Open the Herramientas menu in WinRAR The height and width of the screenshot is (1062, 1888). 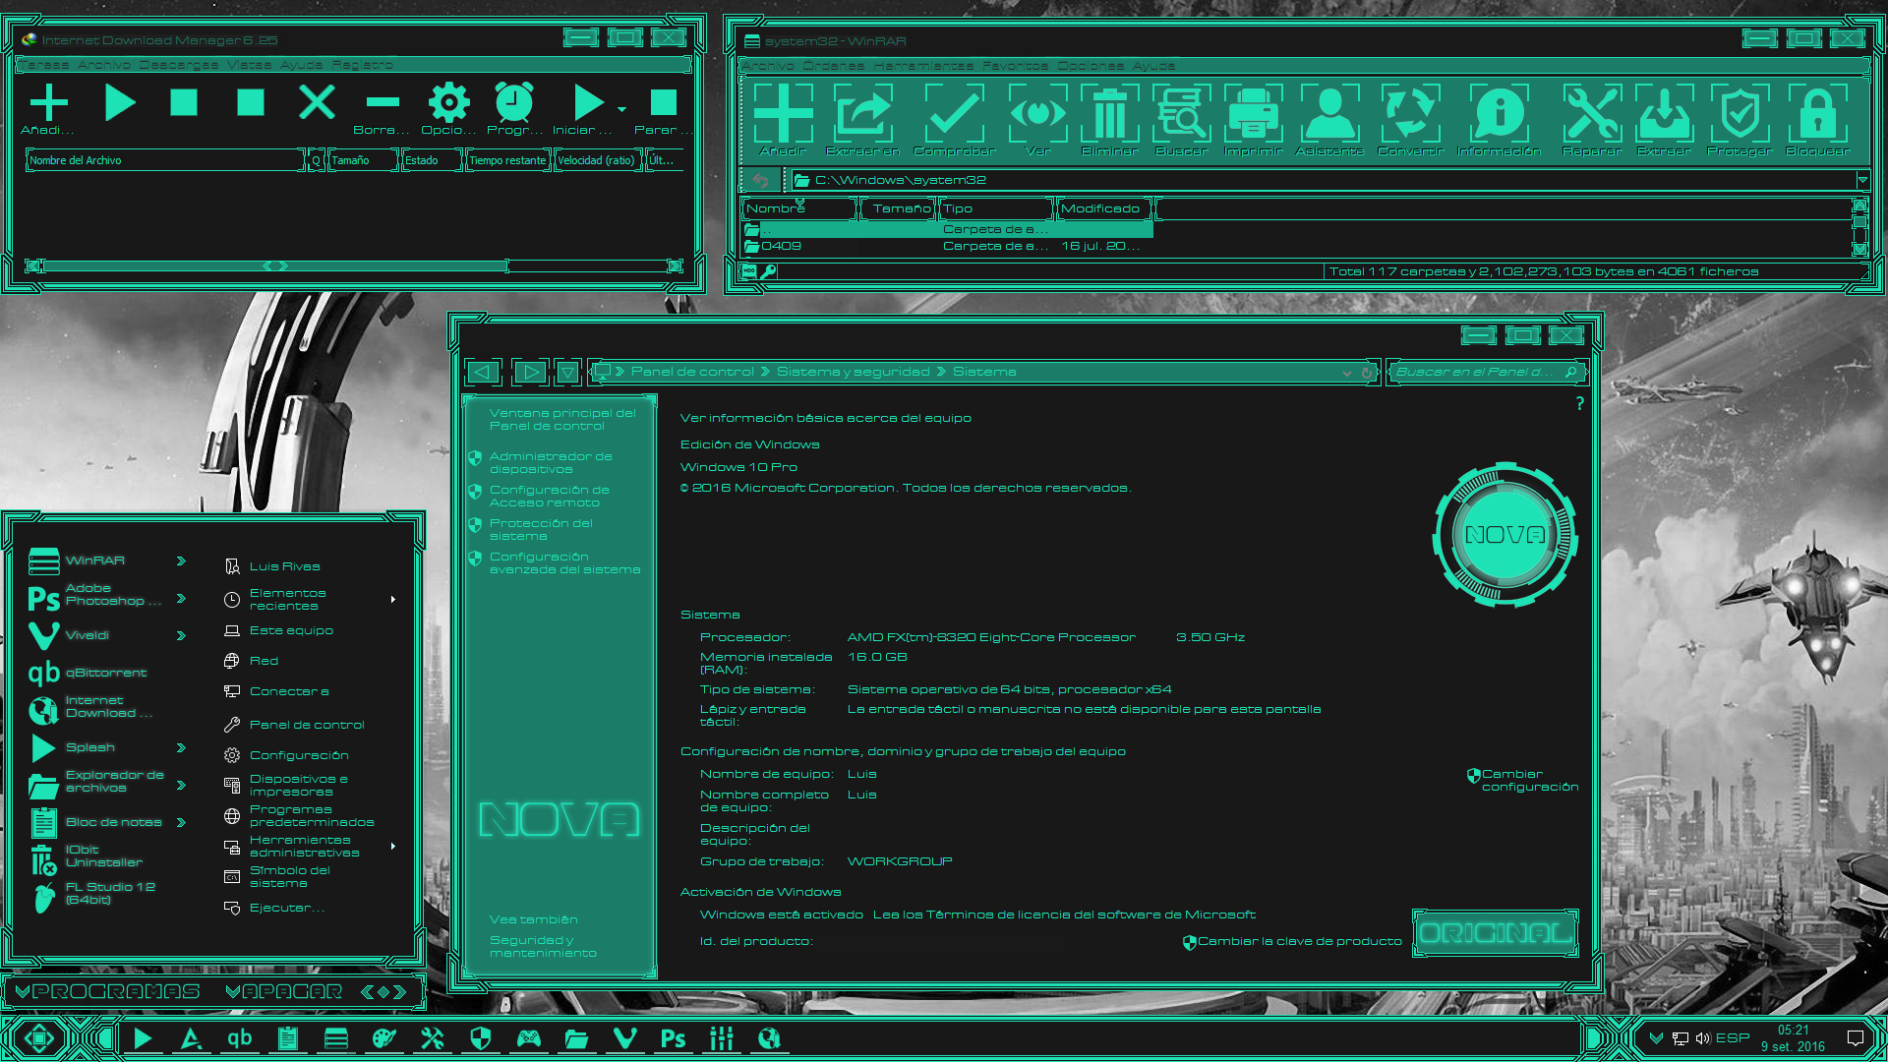[x=923, y=66]
